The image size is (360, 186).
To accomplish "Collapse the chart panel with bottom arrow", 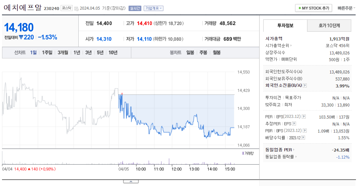I will [131, 182].
